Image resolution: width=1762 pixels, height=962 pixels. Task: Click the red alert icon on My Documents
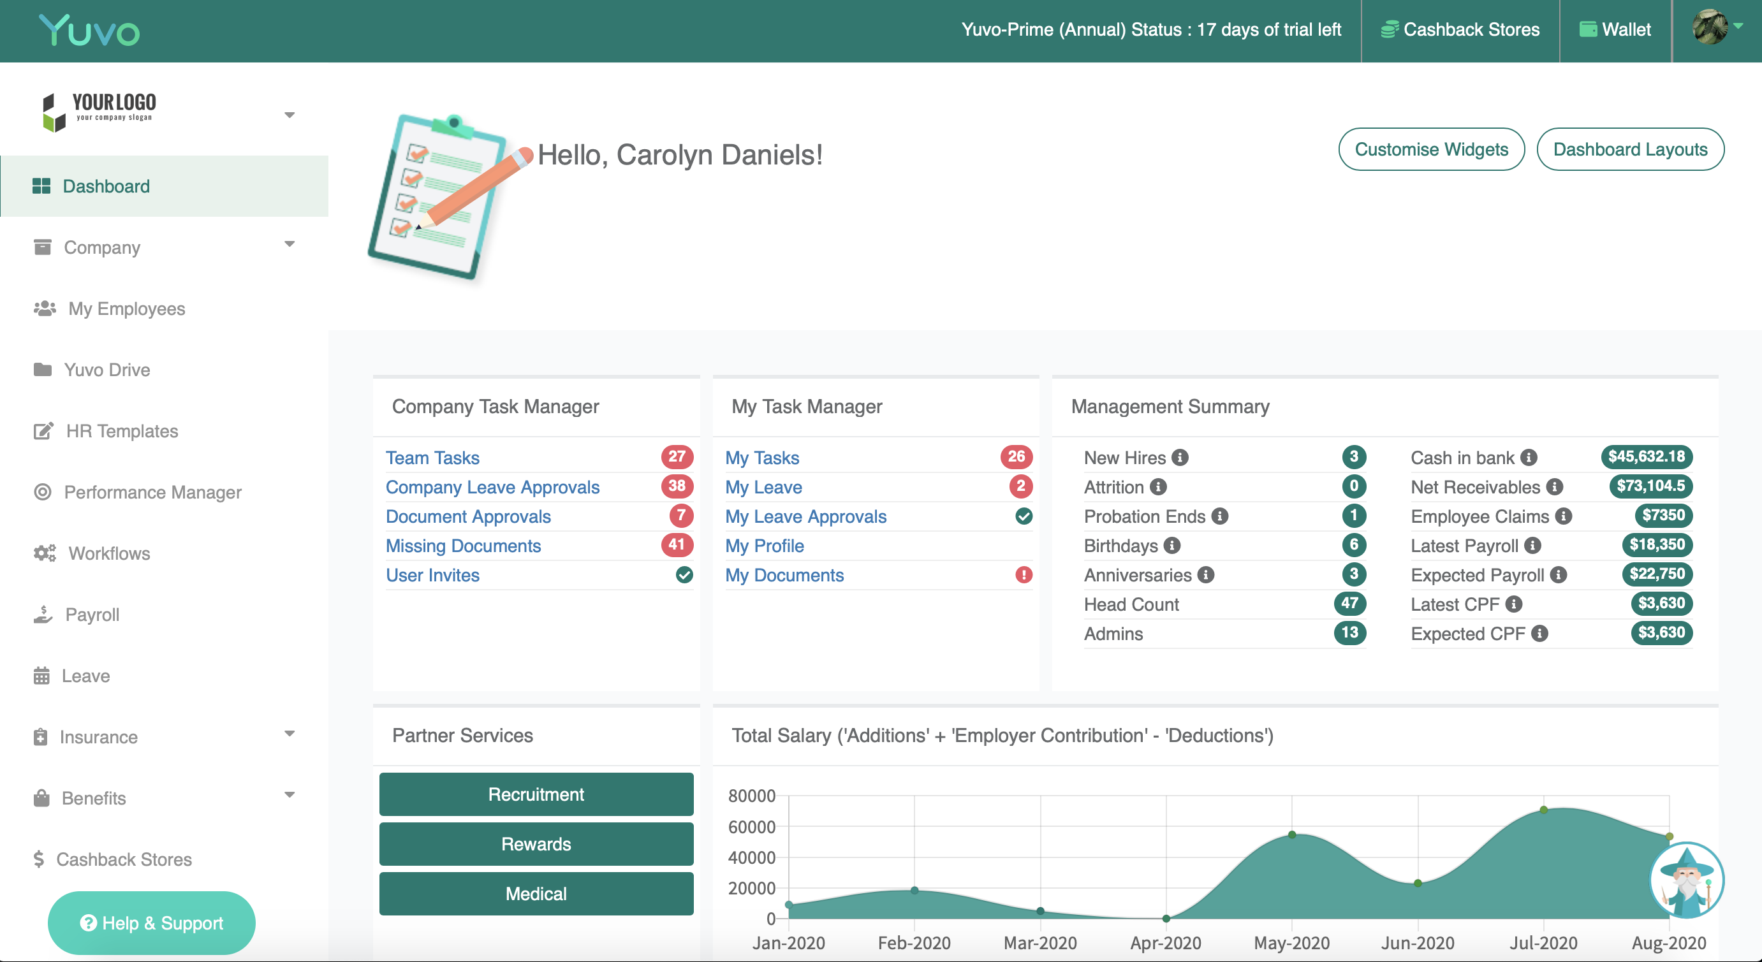[1024, 575]
